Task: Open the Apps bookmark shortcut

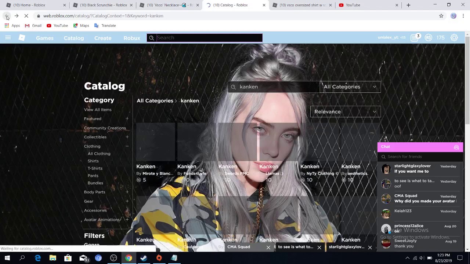Action: click(12, 26)
